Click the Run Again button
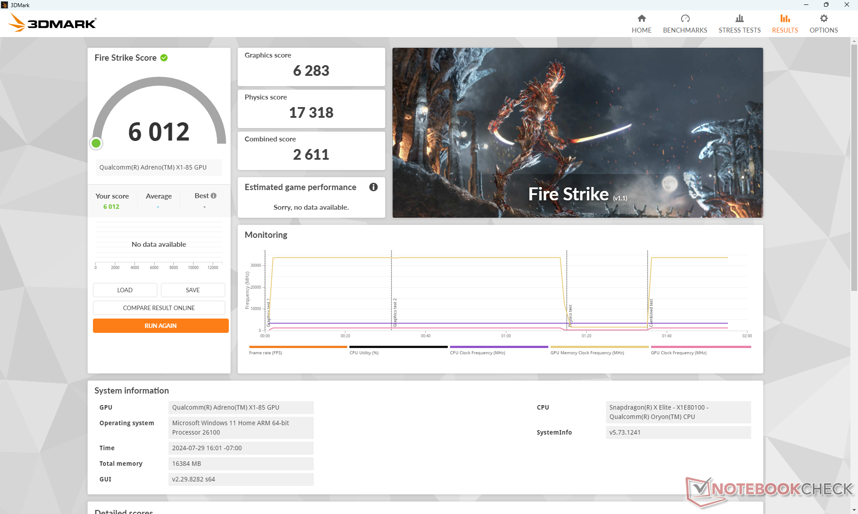 click(x=160, y=326)
